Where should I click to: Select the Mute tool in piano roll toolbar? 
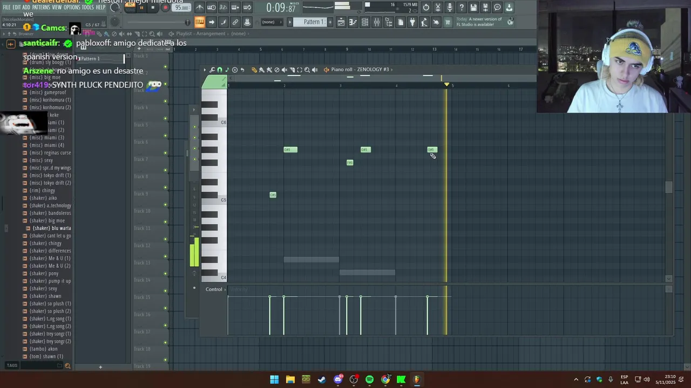click(284, 70)
